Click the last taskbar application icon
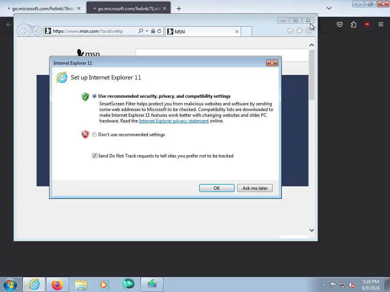 pyautogui.click(x=152, y=284)
